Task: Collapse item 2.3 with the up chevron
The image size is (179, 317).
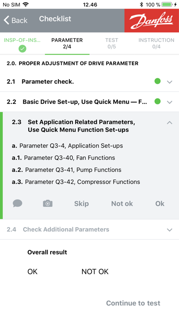Action: [169, 123]
